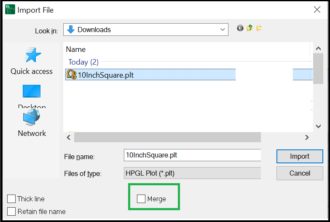Click the Import button
The height and width of the screenshot is (222, 330).
[300, 156]
